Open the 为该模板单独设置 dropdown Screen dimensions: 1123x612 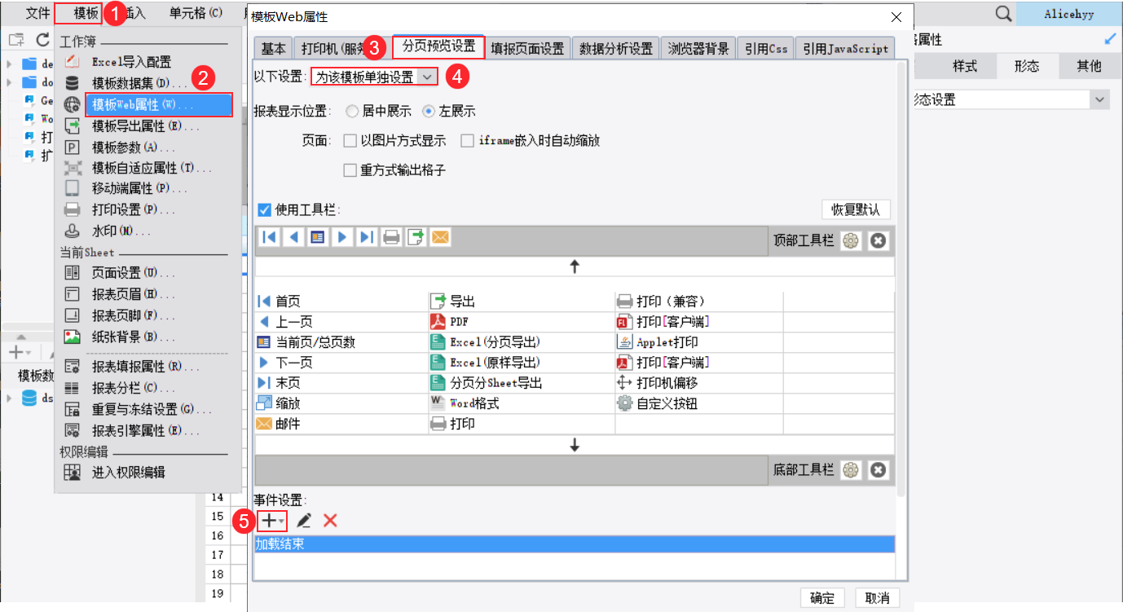coord(375,77)
